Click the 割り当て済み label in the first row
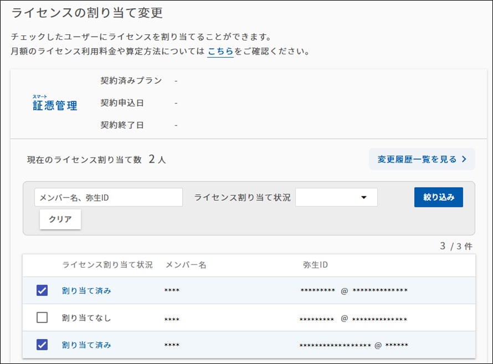Viewport: 493px width, 364px height. pos(86,290)
